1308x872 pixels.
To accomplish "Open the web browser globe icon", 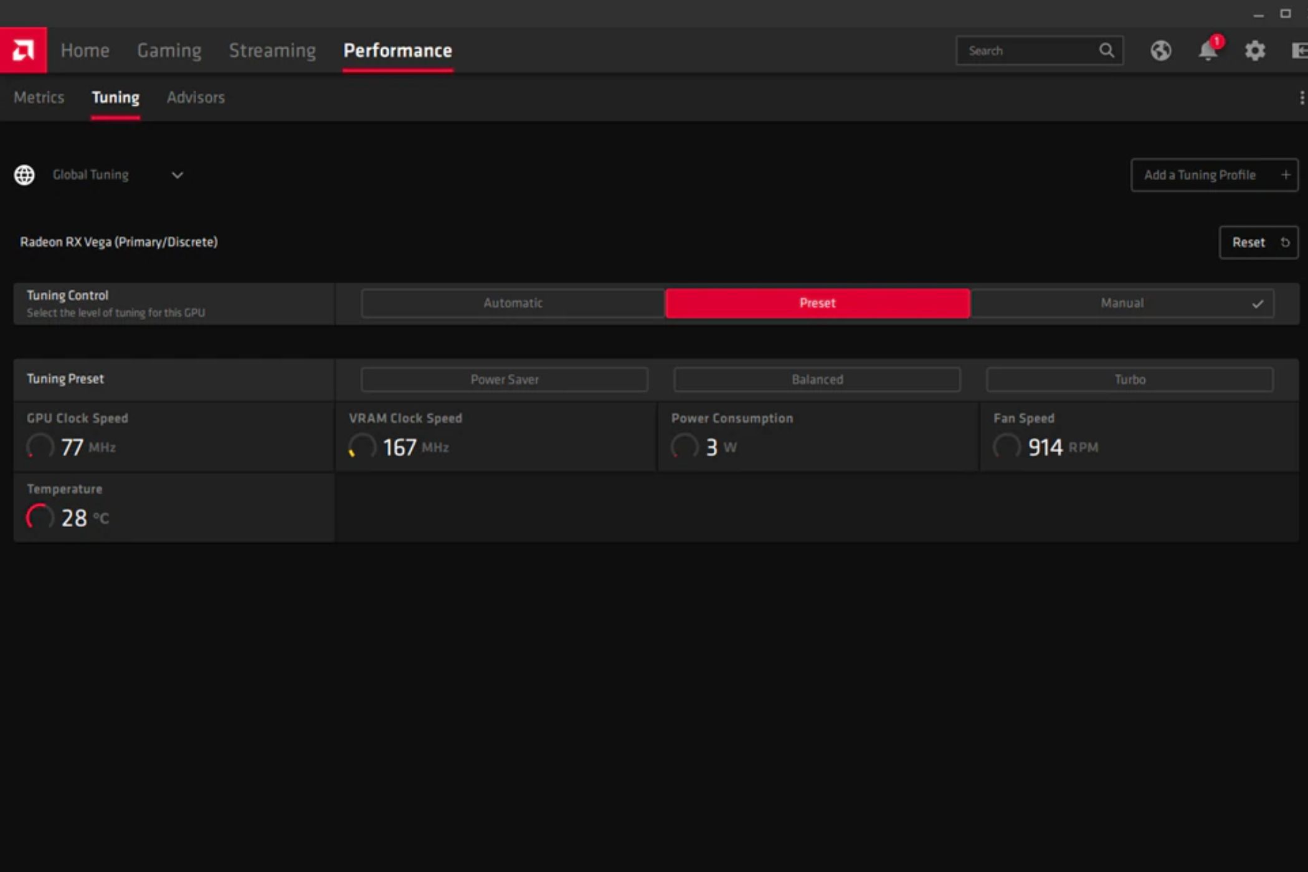I will pyautogui.click(x=1161, y=50).
